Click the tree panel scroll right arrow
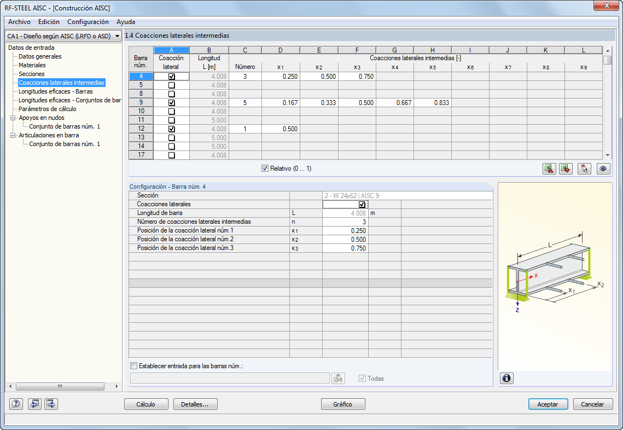This screenshot has width=623, height=430. tap(117, 386)
